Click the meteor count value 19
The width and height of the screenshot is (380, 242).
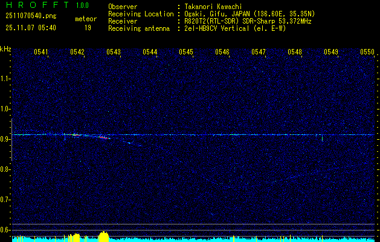pyautogui.click(x=88, y=27)
